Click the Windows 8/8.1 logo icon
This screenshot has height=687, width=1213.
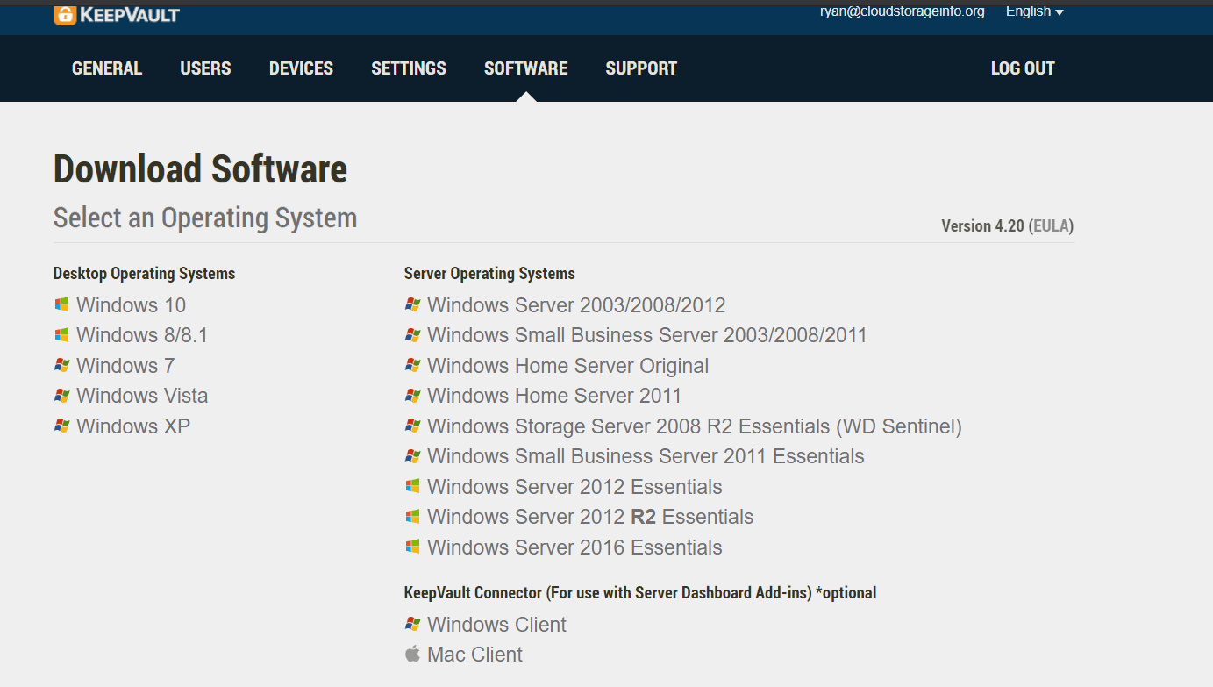[61, 335]
